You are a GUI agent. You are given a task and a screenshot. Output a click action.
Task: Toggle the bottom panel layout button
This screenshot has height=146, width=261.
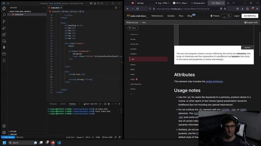tap(95, 3)
